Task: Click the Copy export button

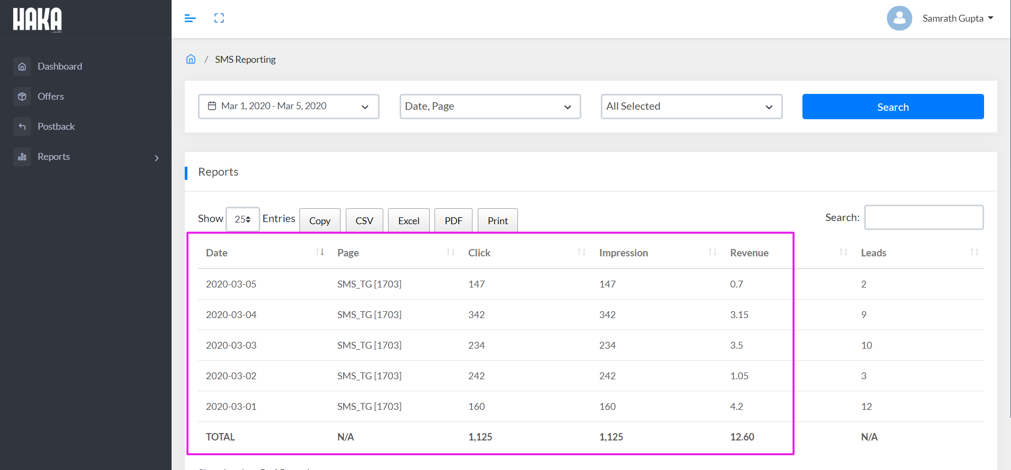Action: pos(320,220)
